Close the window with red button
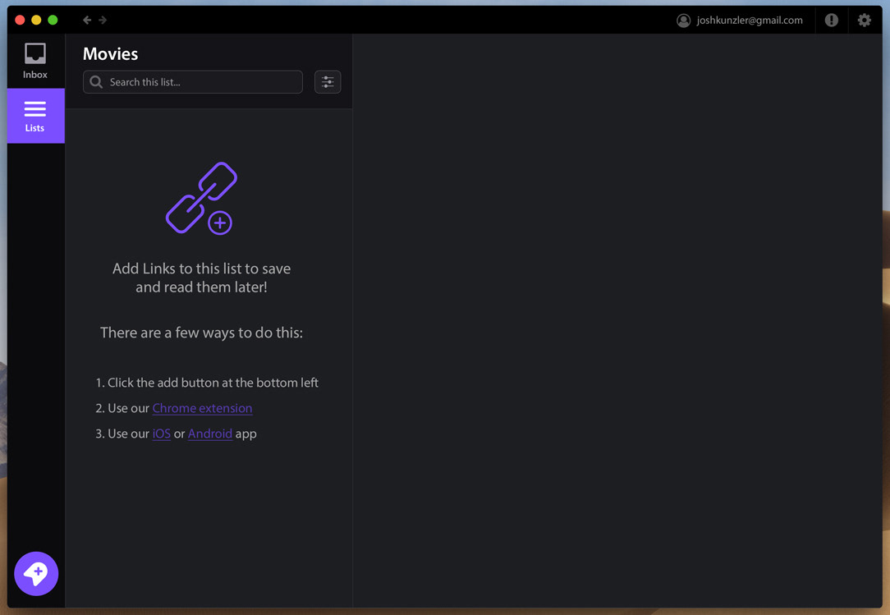Screen dimensions: 890x615 (20, 20)
